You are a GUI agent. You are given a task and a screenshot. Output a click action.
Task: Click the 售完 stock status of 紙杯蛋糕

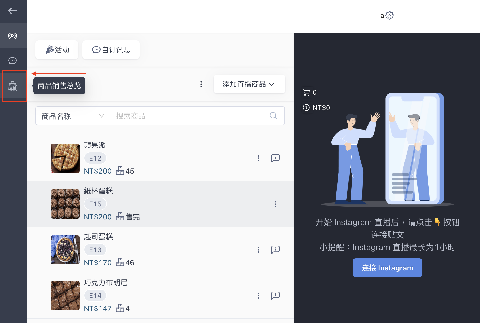[133, 217]
